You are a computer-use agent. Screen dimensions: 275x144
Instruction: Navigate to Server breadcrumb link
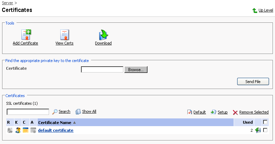pos(8,3)
